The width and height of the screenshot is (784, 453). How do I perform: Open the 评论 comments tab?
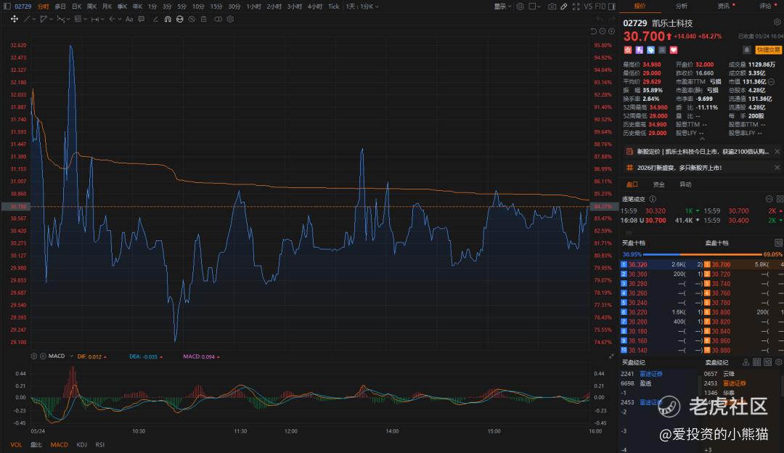pos(765,6)
